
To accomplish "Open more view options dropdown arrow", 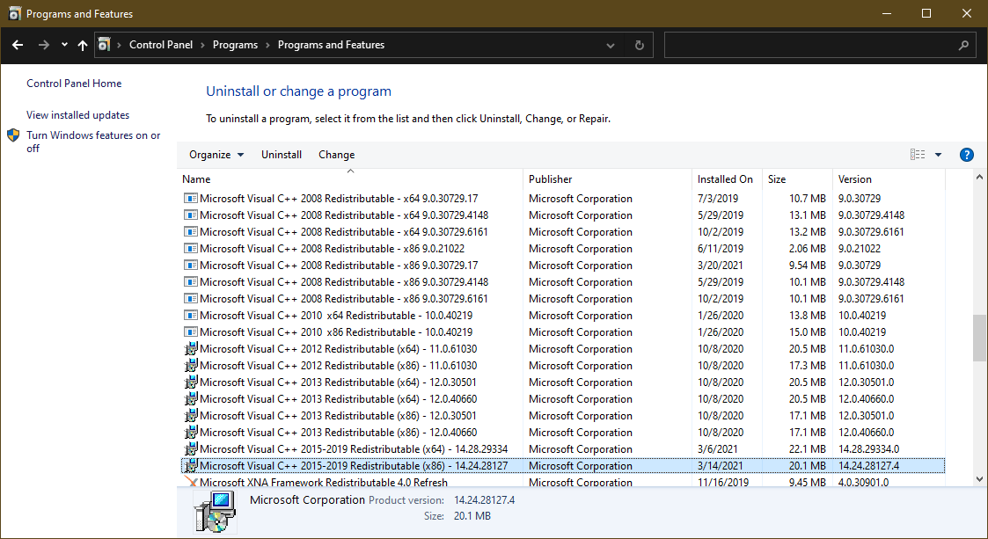I will 938,155.
